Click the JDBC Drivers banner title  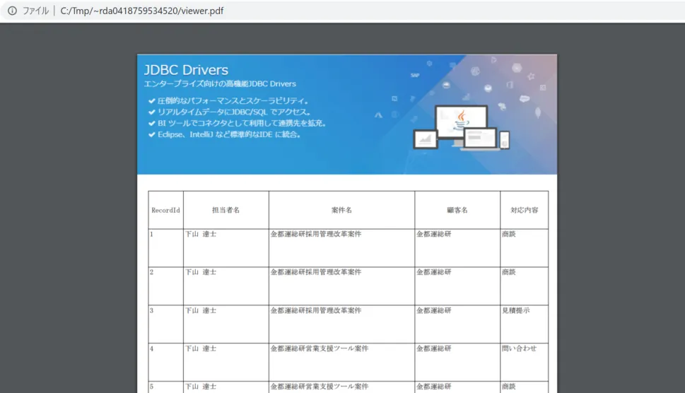click(186, 70)
